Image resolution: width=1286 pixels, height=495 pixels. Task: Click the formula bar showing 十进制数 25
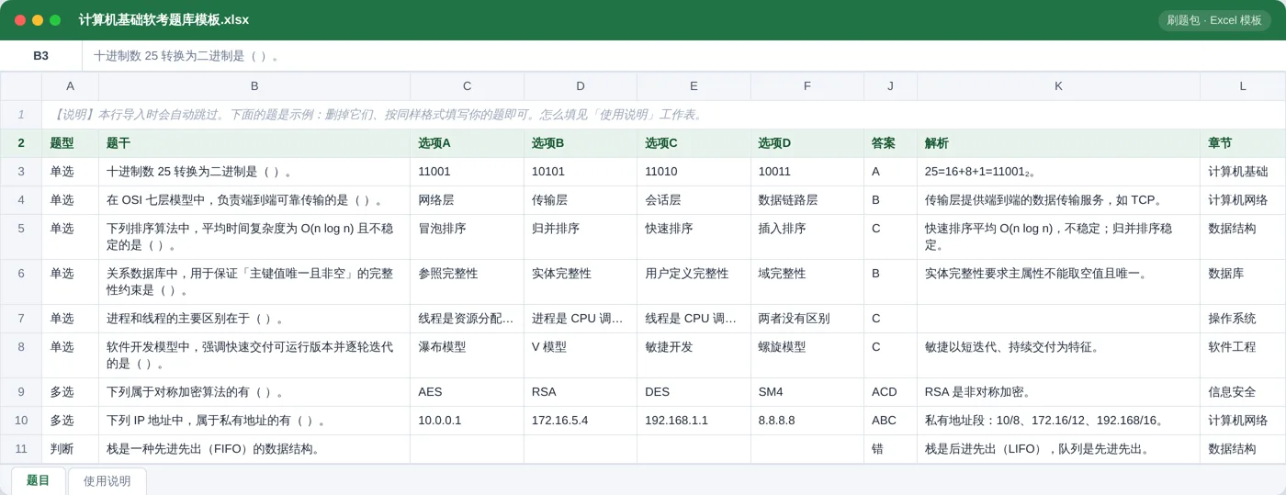point(683,56)
